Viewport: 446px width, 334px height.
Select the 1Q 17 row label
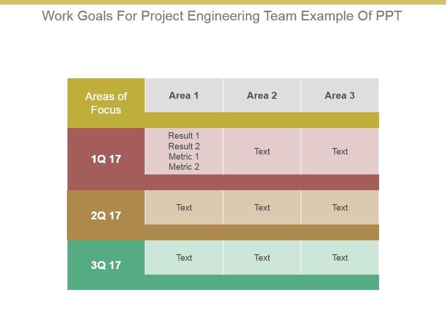point(106,159)
